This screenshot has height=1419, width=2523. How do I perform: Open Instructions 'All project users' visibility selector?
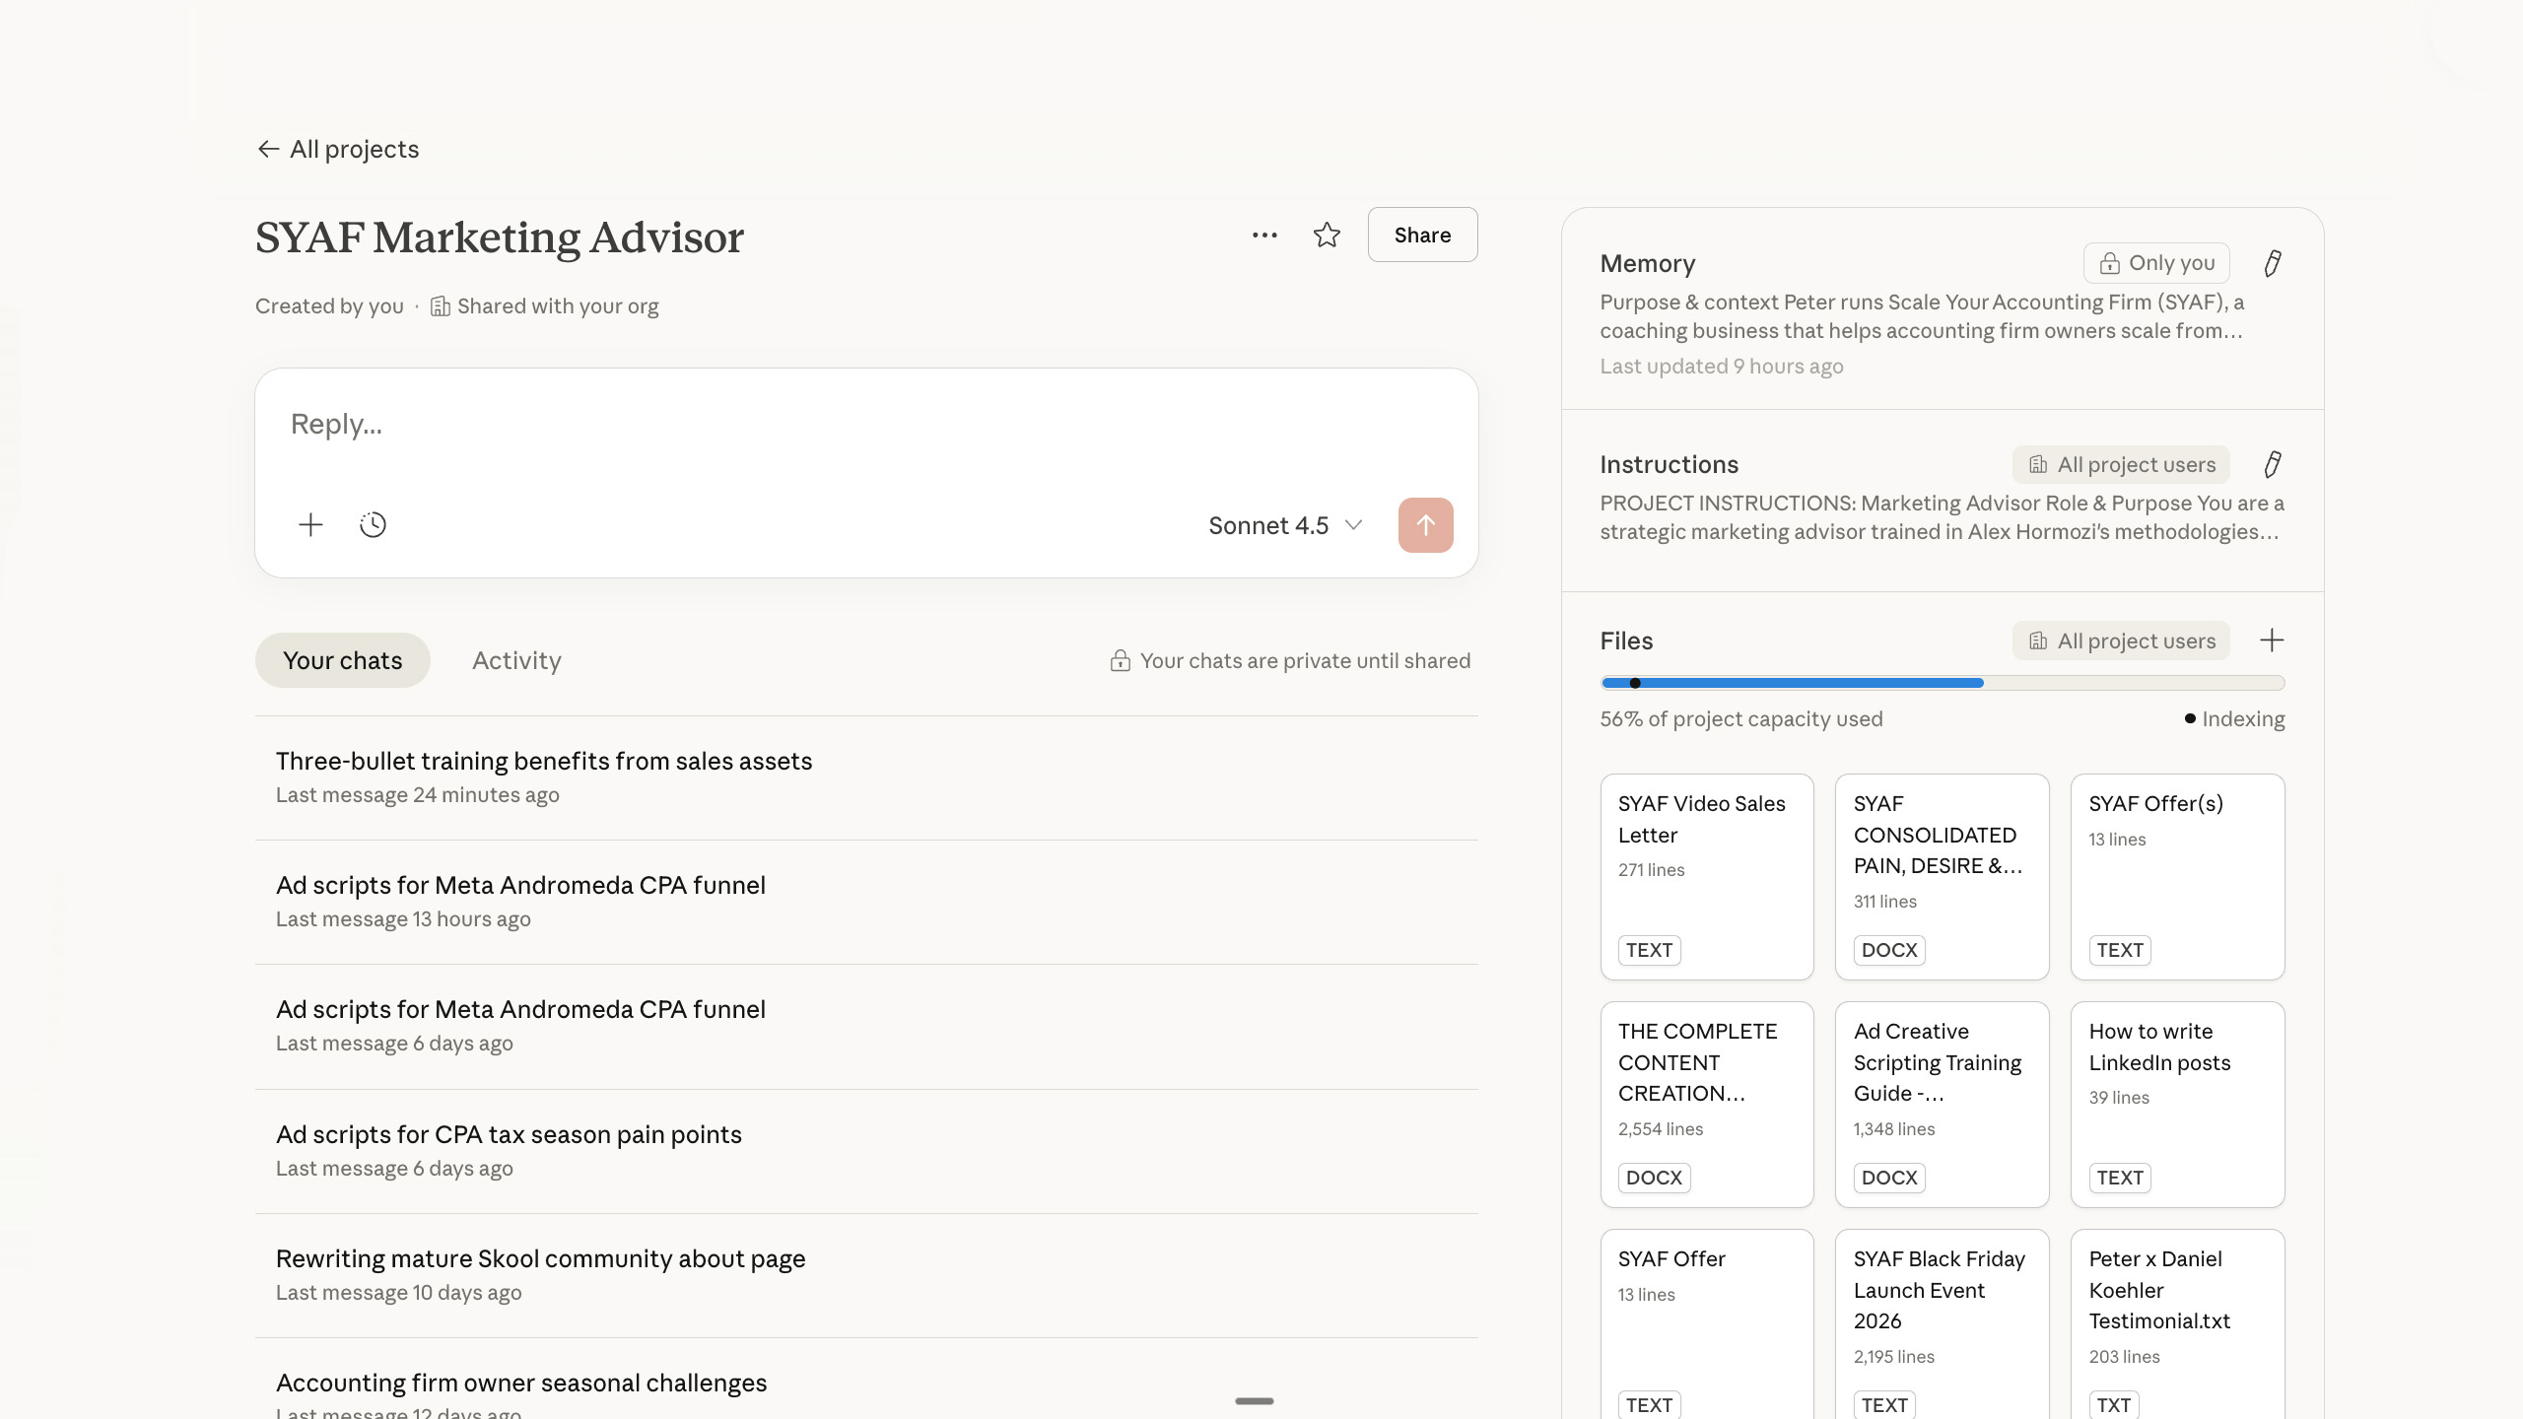point(2120,464)
